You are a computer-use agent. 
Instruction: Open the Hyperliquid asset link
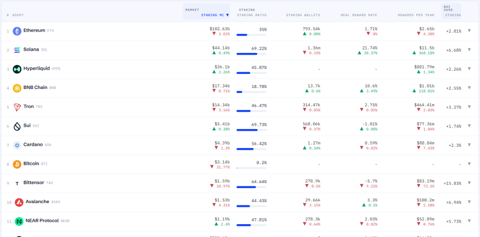[36, 68]
